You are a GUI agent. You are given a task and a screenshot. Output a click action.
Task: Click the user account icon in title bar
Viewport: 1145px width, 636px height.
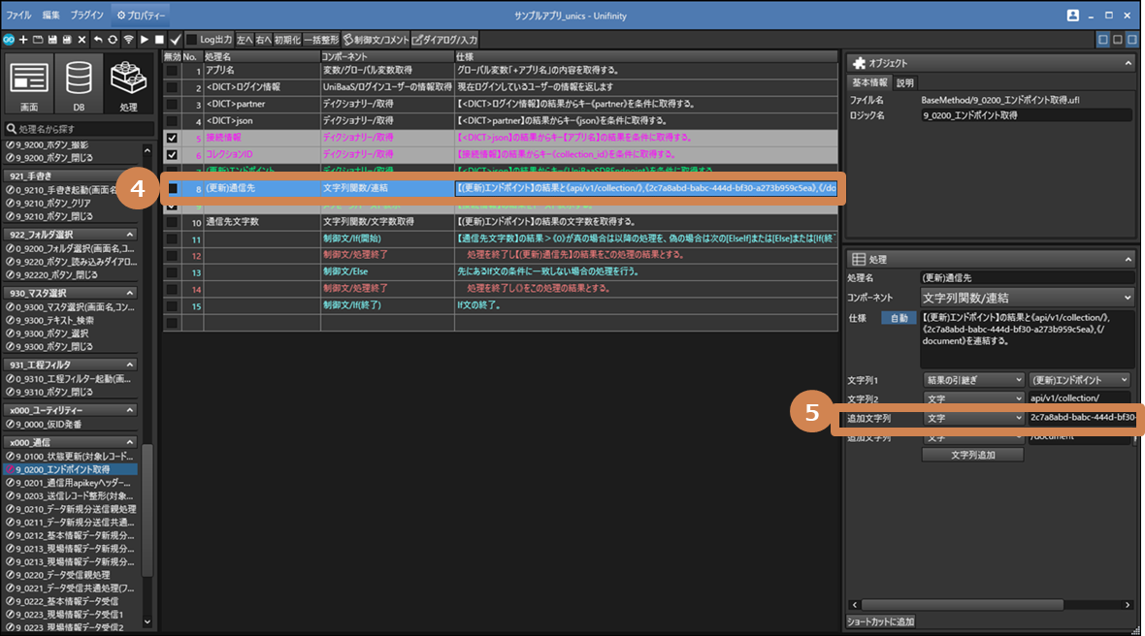tap(1072, 16)
